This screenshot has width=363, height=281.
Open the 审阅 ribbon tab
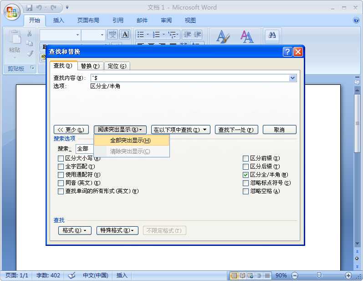point(166,21)
